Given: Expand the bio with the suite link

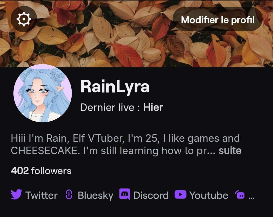Looking at the screenshot, I should pyautogui.click(x=230, y=150).
